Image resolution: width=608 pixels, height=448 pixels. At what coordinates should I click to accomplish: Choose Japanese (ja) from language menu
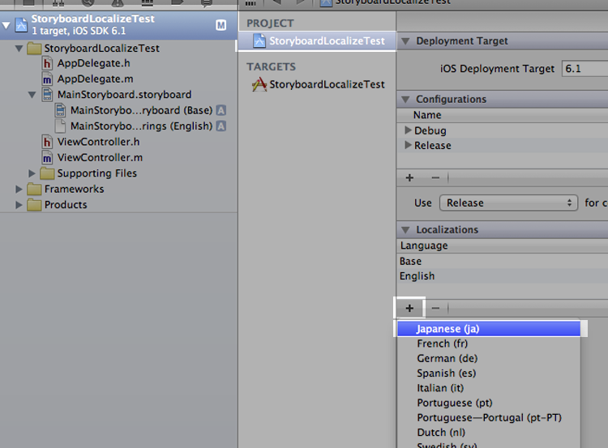(489, 329)
